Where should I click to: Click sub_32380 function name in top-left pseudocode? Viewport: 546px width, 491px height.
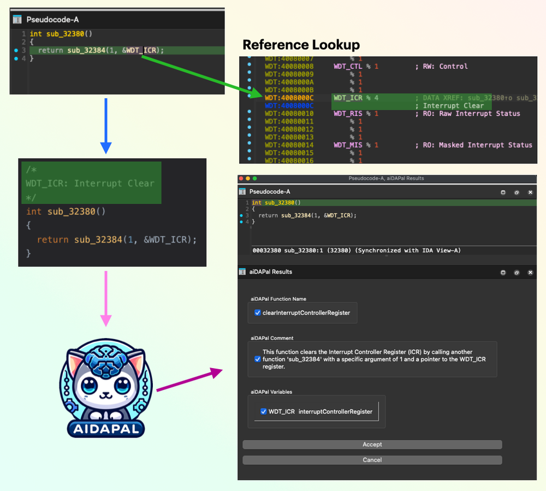click(65, 34)
